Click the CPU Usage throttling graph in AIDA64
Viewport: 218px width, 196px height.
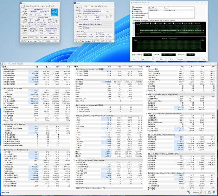[169, 44]
